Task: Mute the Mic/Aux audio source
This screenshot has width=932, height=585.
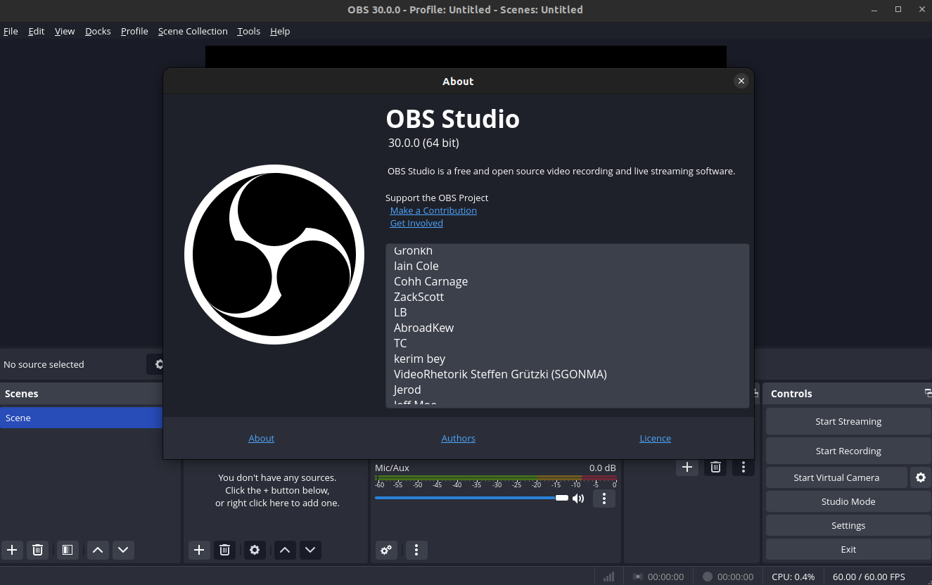Action: pos(578,498)
